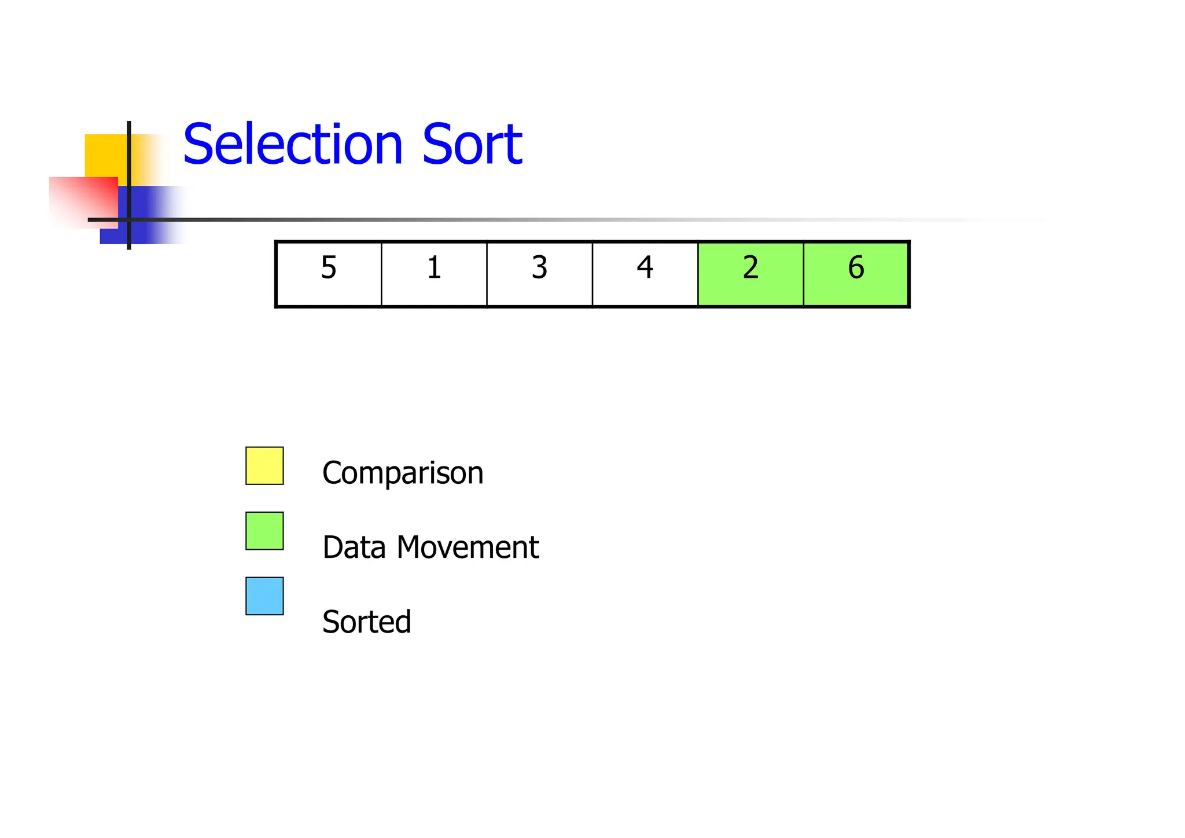The image size is (1185, 838).
Task: Click the Sorted legend label
Action: (366, 622)
